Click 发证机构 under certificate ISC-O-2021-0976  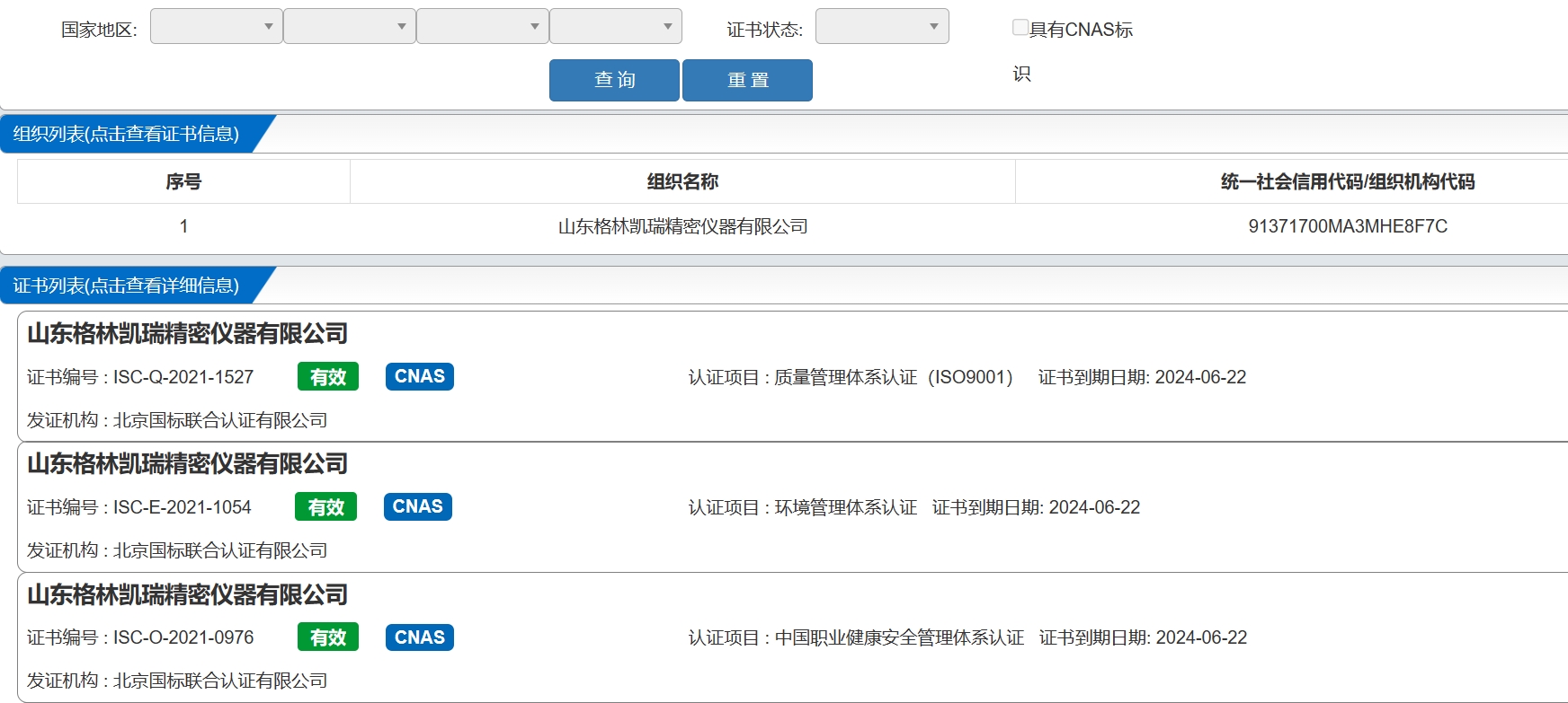tap(177, 681)
